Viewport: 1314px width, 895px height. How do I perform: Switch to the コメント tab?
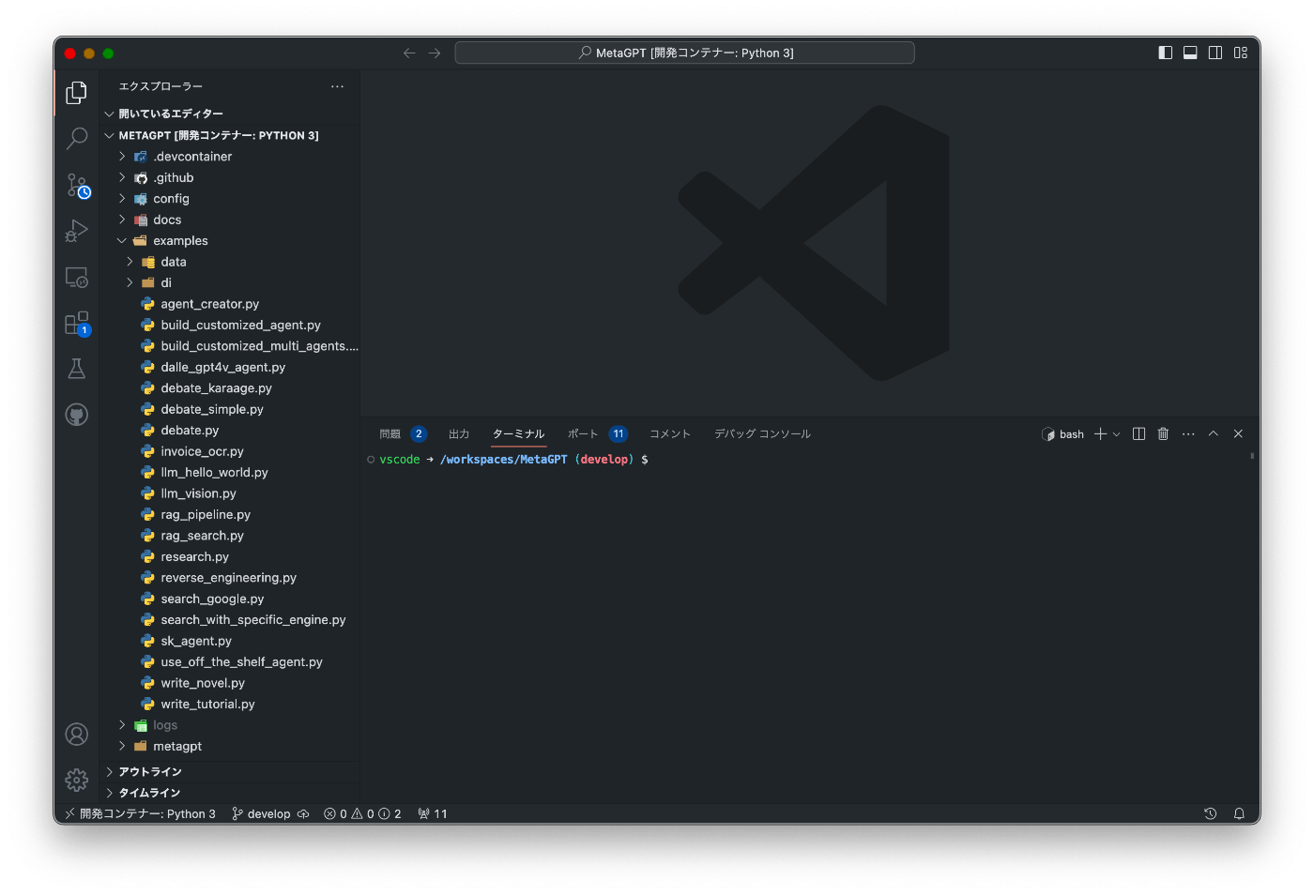click(670, 433)
